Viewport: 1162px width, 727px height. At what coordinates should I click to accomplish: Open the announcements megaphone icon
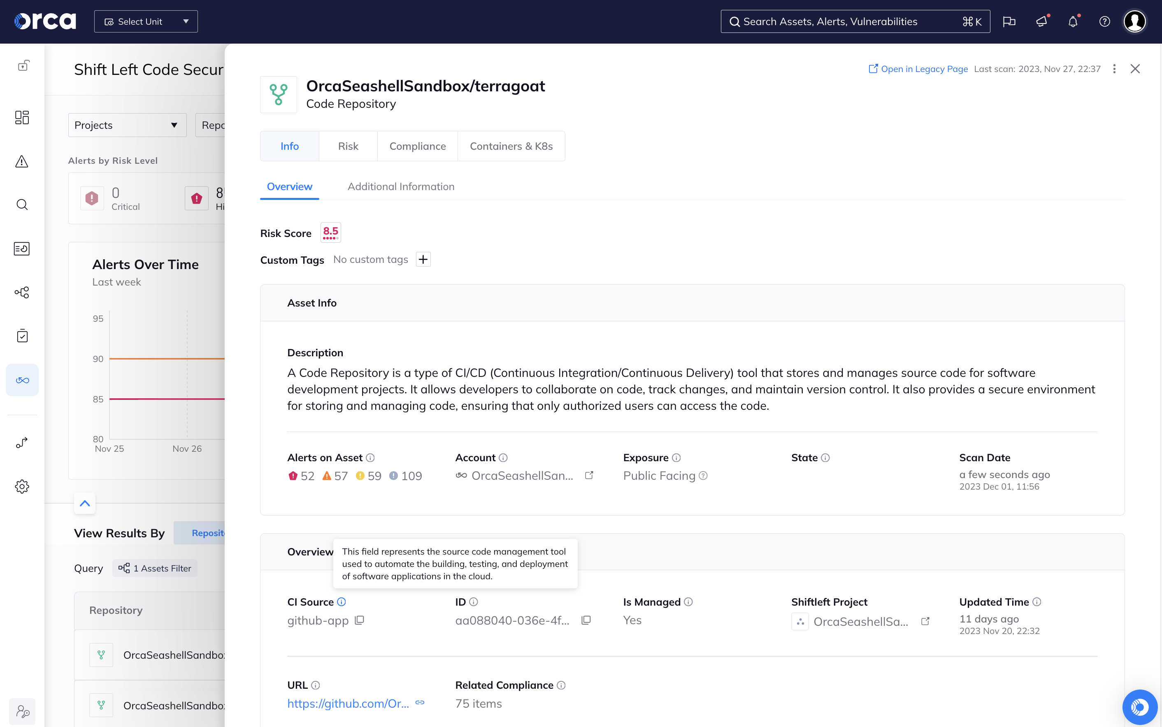click(x=1041, y=21)
